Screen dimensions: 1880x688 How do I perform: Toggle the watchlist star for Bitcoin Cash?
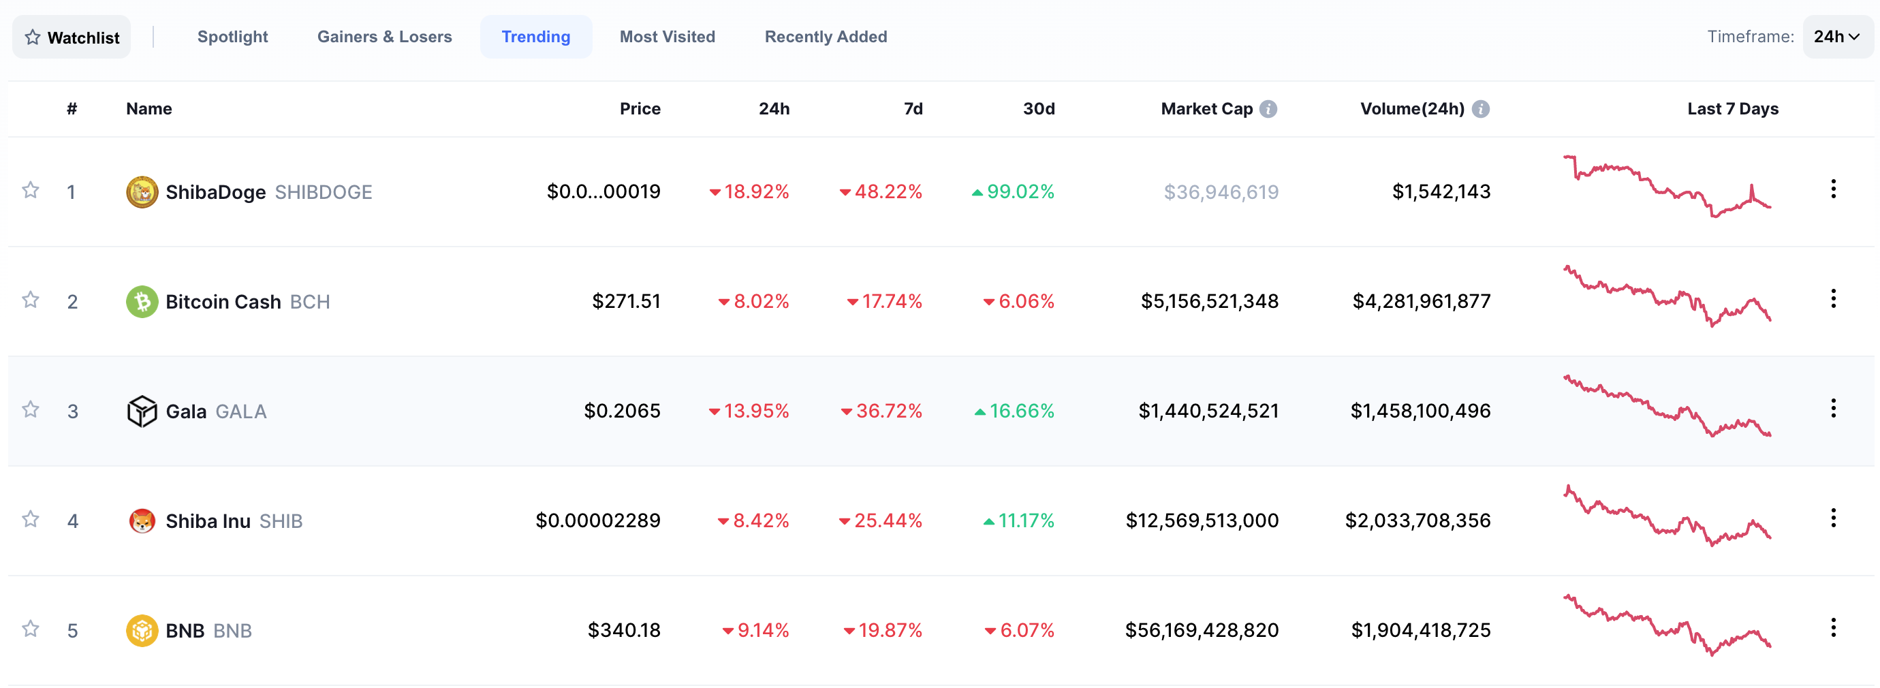click(30, 300)
